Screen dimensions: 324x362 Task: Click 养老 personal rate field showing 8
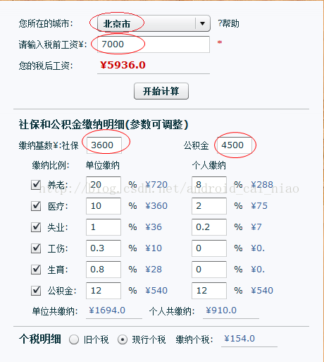click(209, 185)
